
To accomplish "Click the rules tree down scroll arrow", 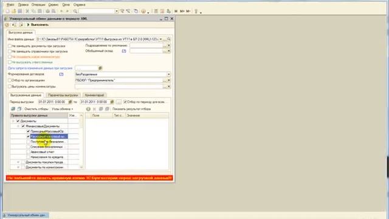I will pos(81,168).
